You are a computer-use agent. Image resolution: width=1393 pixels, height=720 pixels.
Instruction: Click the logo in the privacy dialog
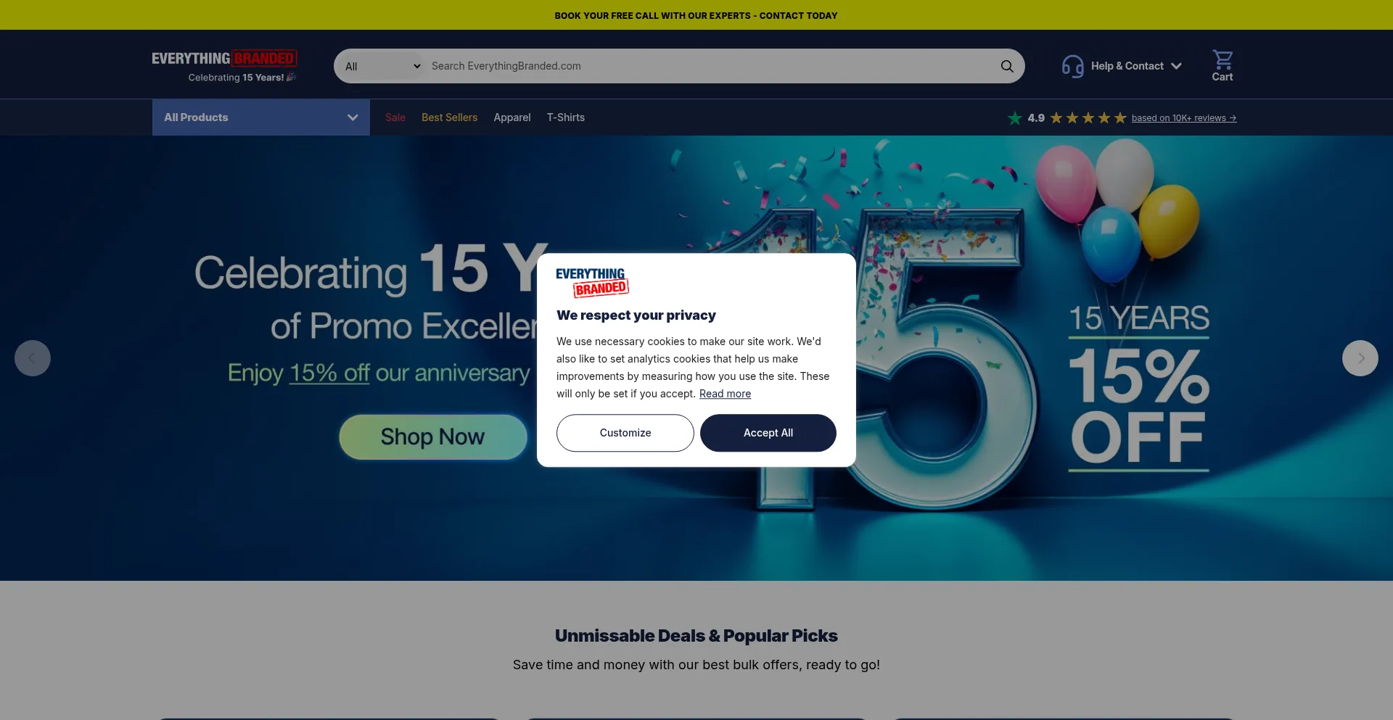click(592, 283)
